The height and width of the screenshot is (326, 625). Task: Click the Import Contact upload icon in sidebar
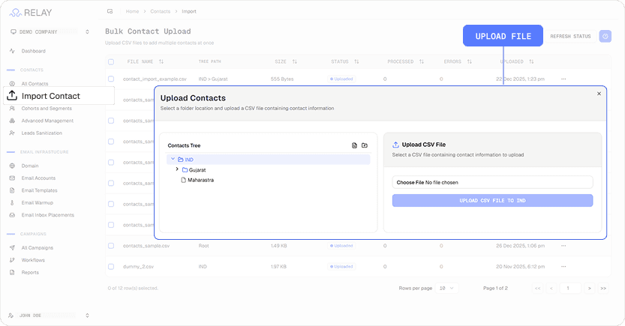point(12,95)
